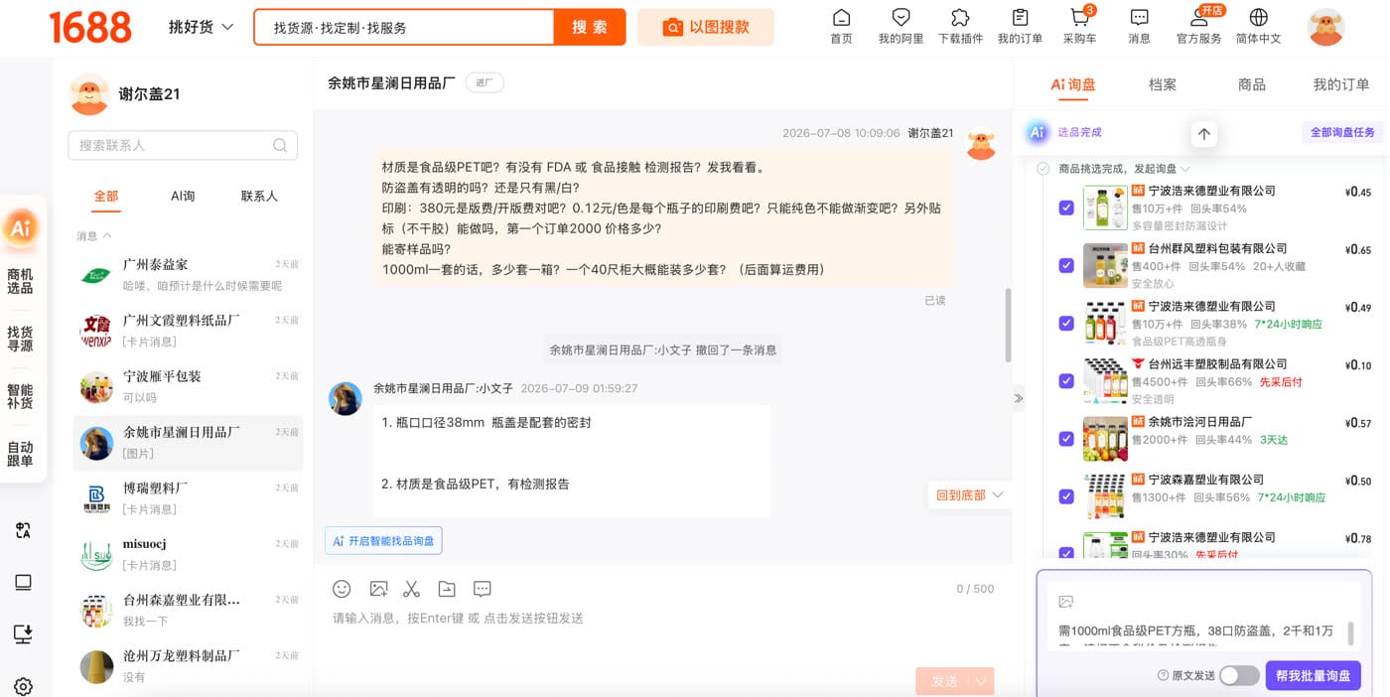This screenshot has width=1390, height=697.
Task: Open 智能补货 in left sidebar
Action: click(x=20, y=396)
